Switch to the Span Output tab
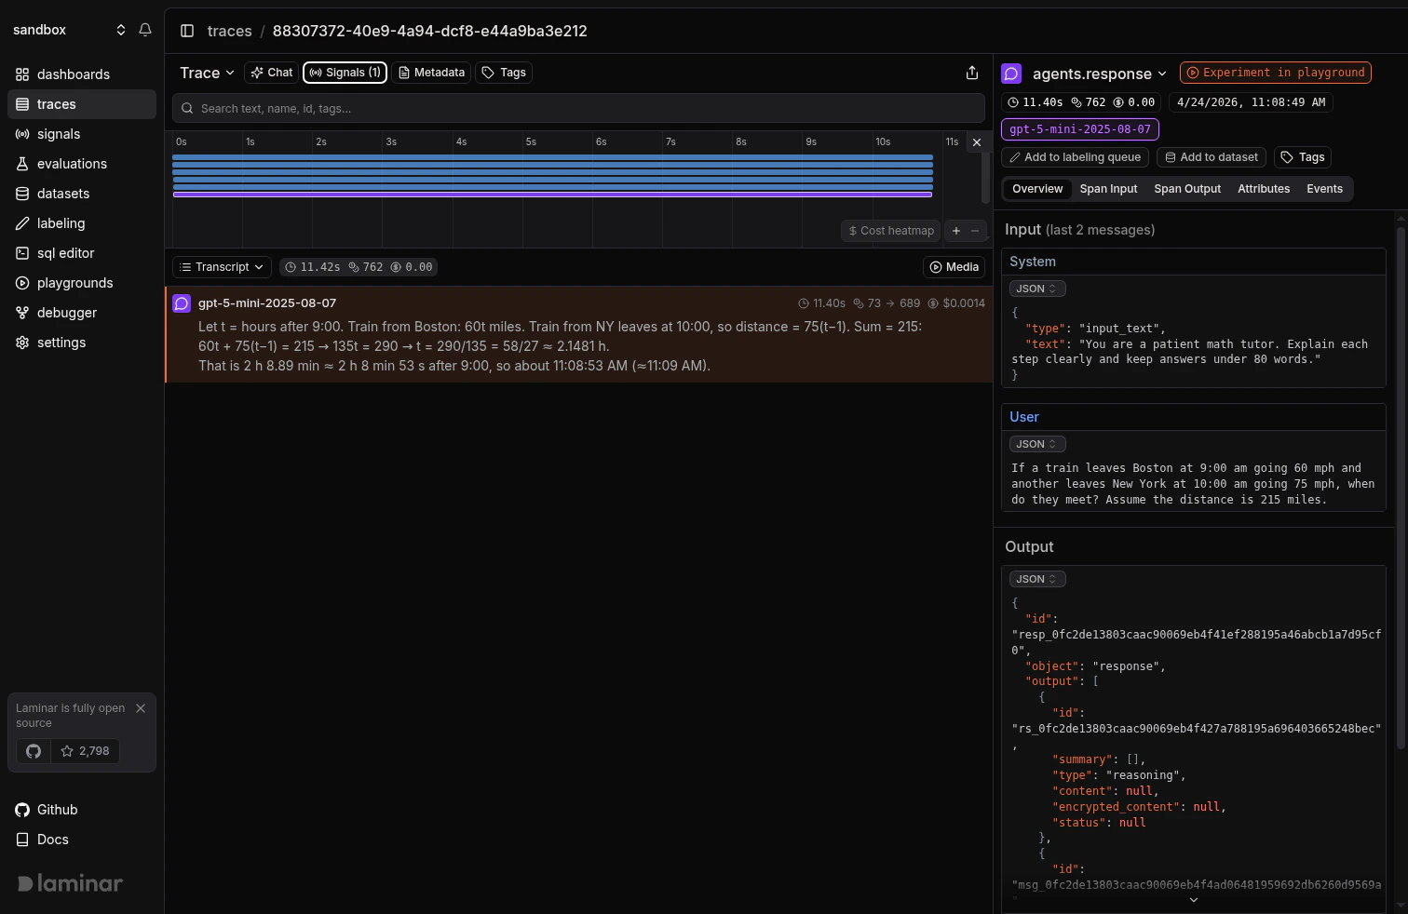The image size is (1408, 914). (1187, 189)
